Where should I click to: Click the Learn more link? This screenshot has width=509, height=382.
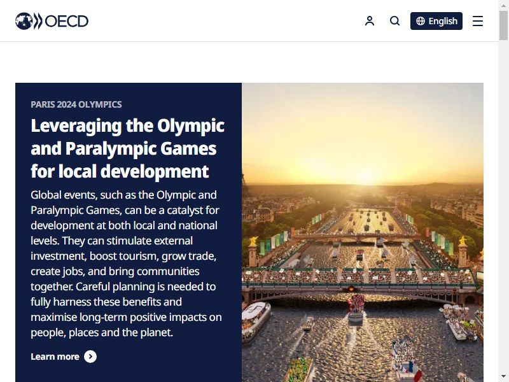tap(64, 357)
